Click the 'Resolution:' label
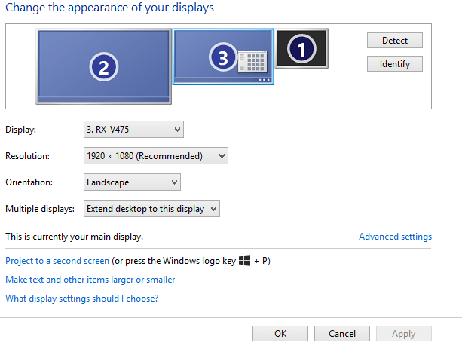 (x=28, y=156)
